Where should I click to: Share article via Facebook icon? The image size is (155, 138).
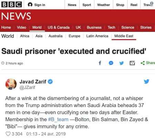tap(100, 63)
